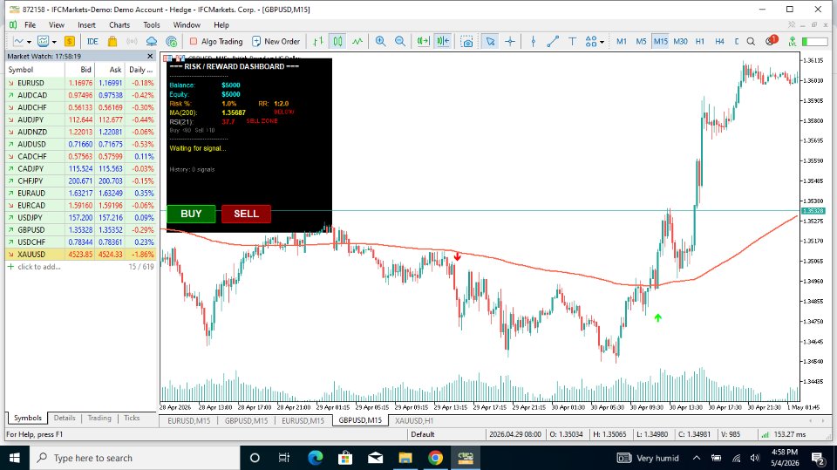Screen dimensions: 837x470
Task: Select XAUUSD row in Market Watch
Action: point(81,255)
